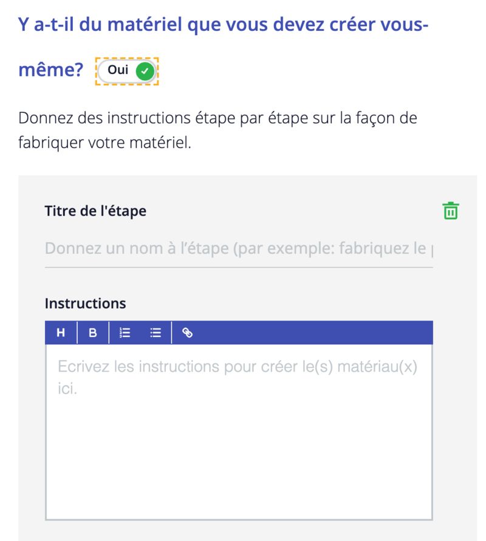Insert a numbered list in Instructions

click(x=125, y=333)
